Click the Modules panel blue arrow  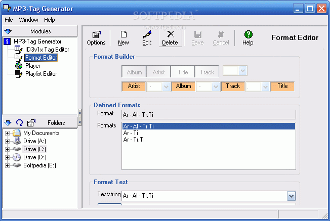[8, 31]
